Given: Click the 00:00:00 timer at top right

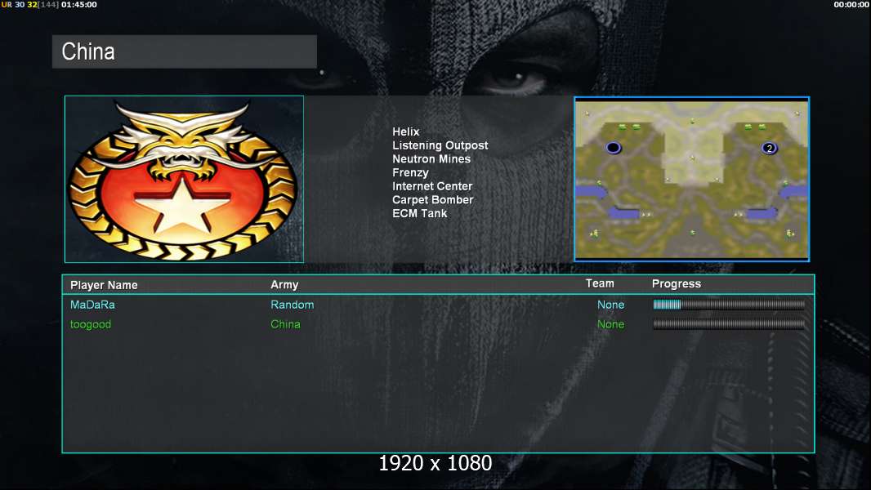Looking at the screenshot, I should [x=851, y=4].
